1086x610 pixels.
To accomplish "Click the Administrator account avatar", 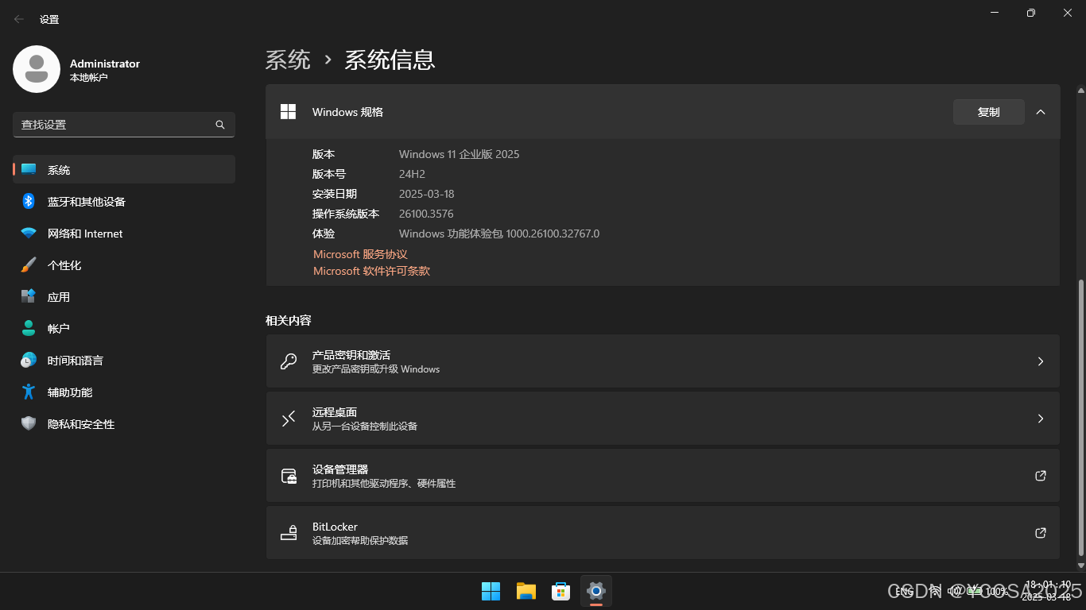I will (x=37, y=69).
